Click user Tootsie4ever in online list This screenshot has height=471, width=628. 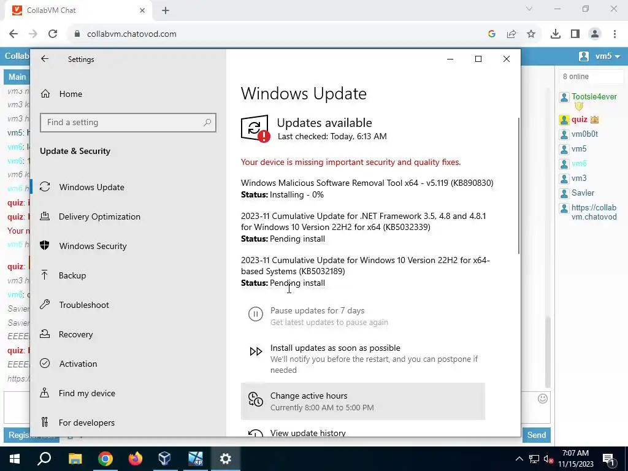pos(594,96)
